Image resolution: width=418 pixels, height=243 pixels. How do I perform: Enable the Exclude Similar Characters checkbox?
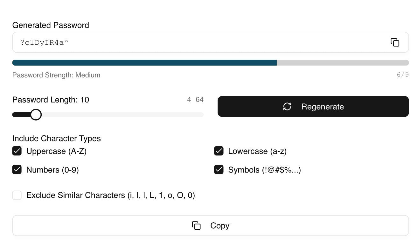(x=17, y=195)
